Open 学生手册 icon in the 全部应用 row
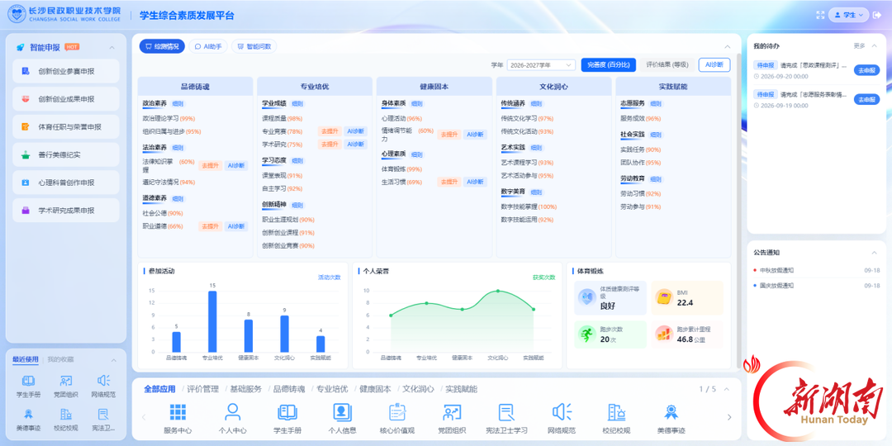The image size is (892, 446). [287, 412]
